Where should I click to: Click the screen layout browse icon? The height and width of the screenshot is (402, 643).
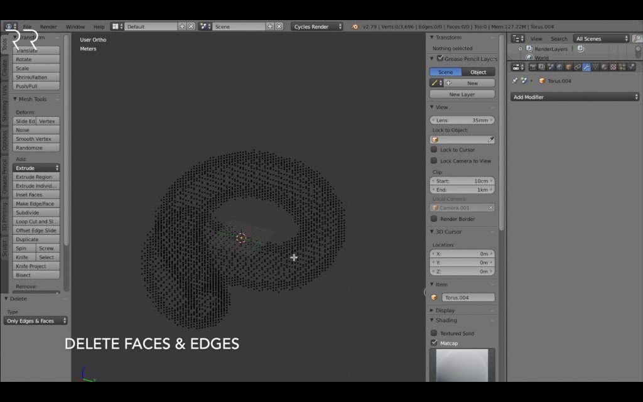[117, 26]
